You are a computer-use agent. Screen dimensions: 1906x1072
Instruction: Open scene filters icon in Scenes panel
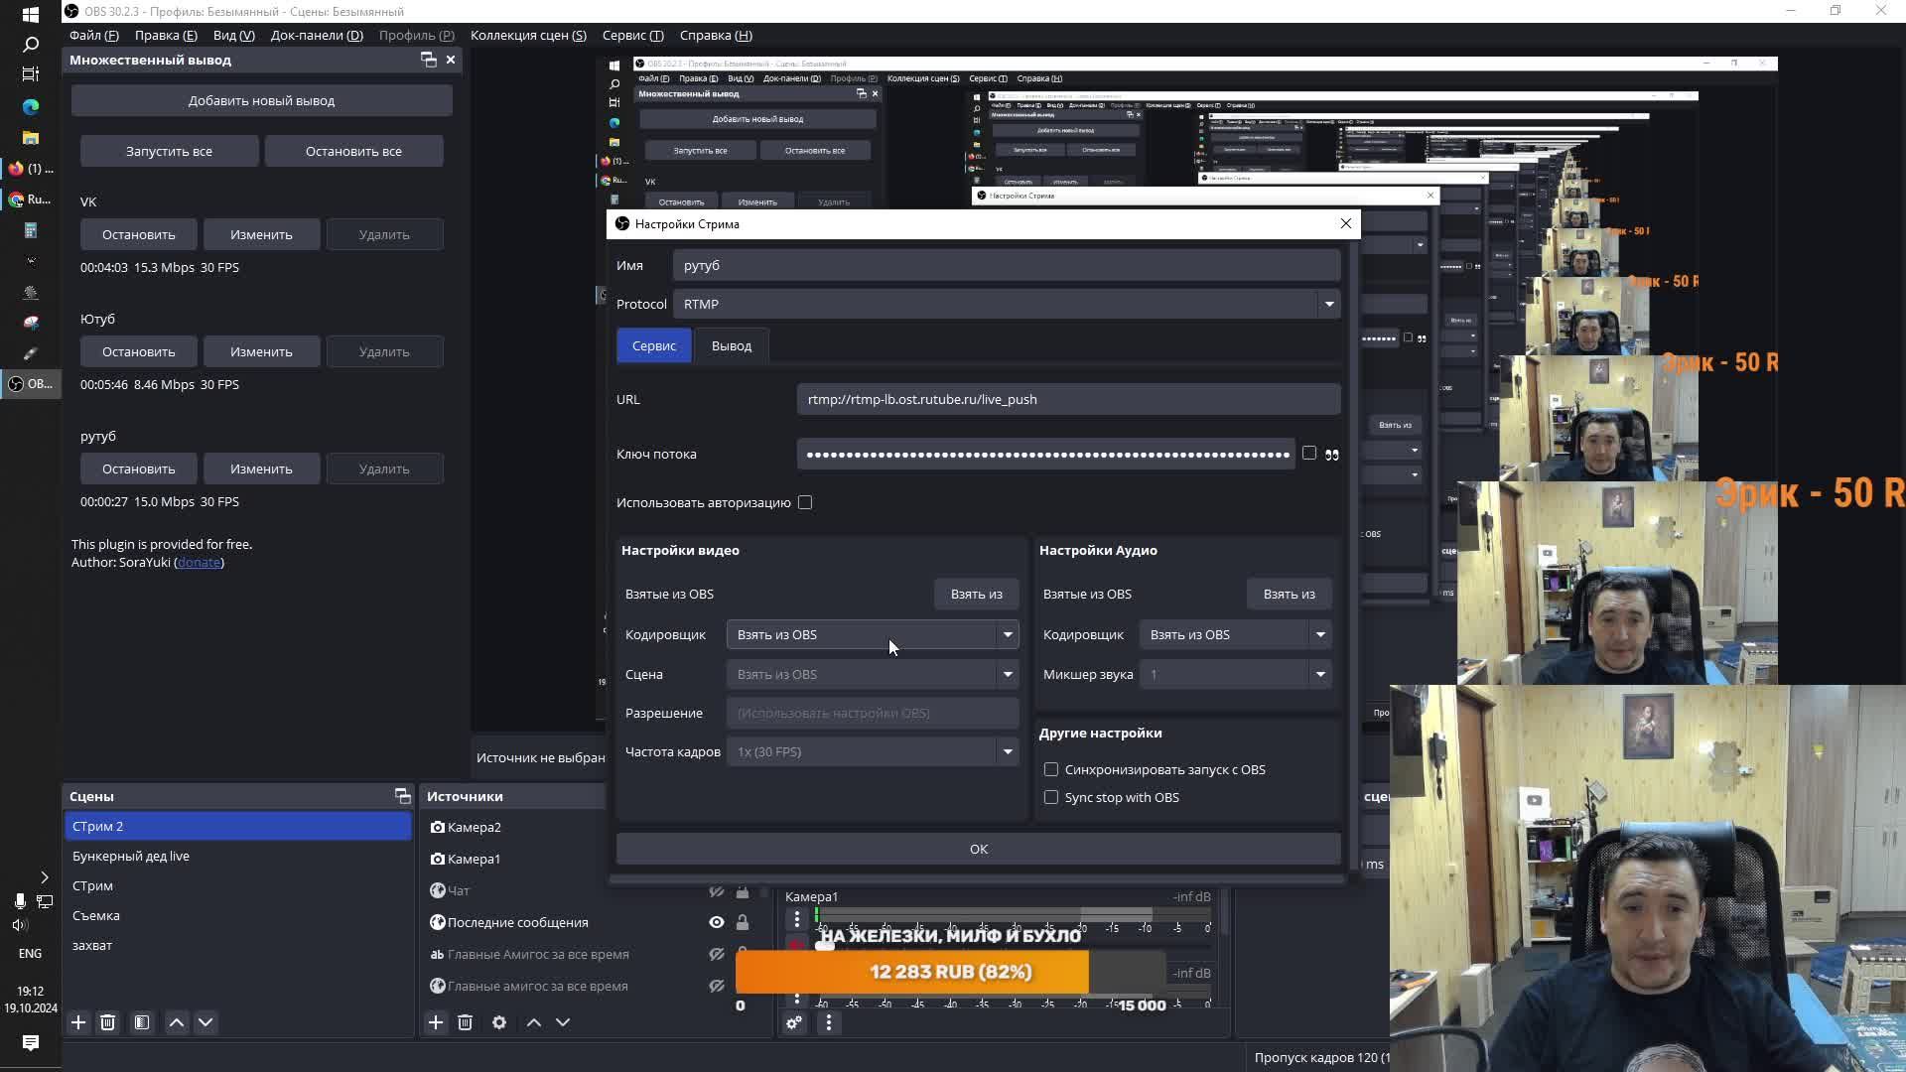click(142, 1022)
